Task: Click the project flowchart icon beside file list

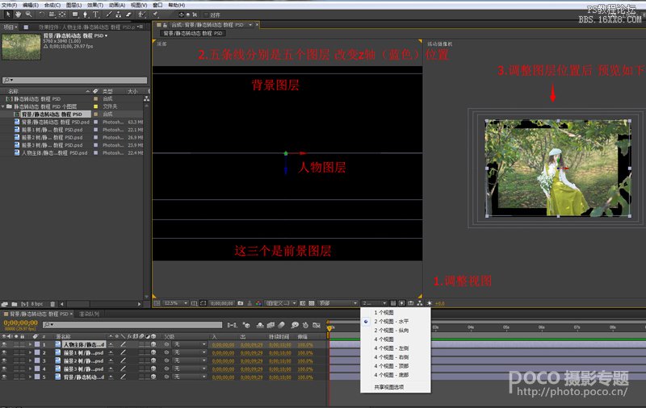Action: [146, 98]
